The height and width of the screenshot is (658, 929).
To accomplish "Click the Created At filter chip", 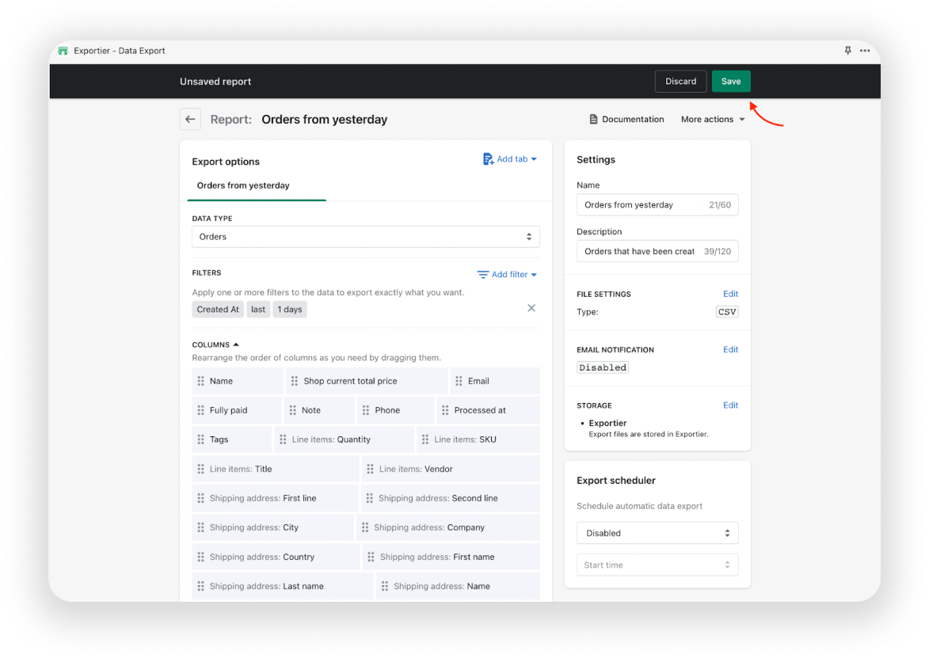I will coord(218,309).
